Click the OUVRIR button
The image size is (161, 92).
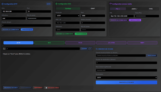84,49
